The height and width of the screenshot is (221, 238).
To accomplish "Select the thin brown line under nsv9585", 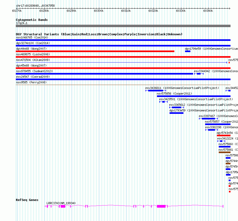I will coord(123,85).
